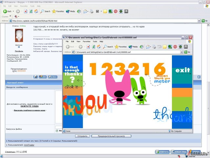Click Go button next to main address bar
Screen dimensions: 210x158
(205, 21)
